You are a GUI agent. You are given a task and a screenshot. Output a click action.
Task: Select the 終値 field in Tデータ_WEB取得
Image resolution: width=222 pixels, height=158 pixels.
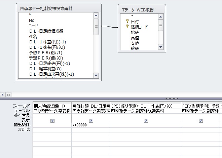point(135,48)
